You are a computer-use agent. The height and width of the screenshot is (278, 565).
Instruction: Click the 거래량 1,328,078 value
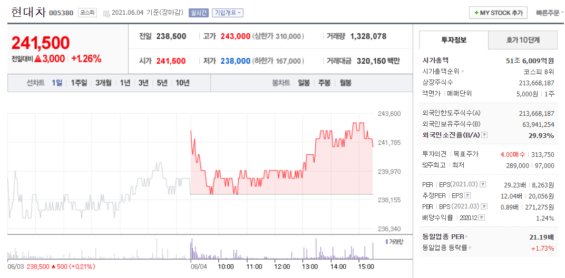pyautogui.click(x=368, y=36)
